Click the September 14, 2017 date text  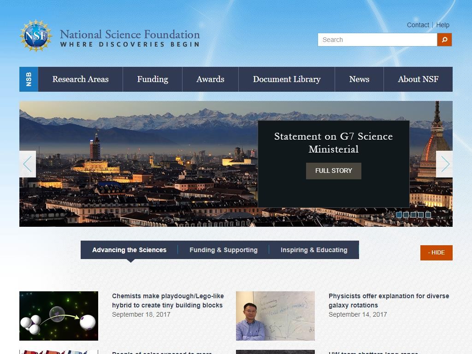point(358,314)
